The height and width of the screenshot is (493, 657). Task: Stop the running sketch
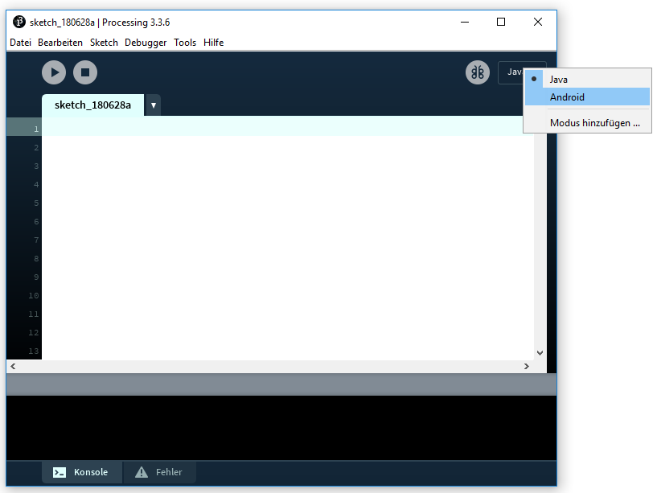click(x=85, y=72)
